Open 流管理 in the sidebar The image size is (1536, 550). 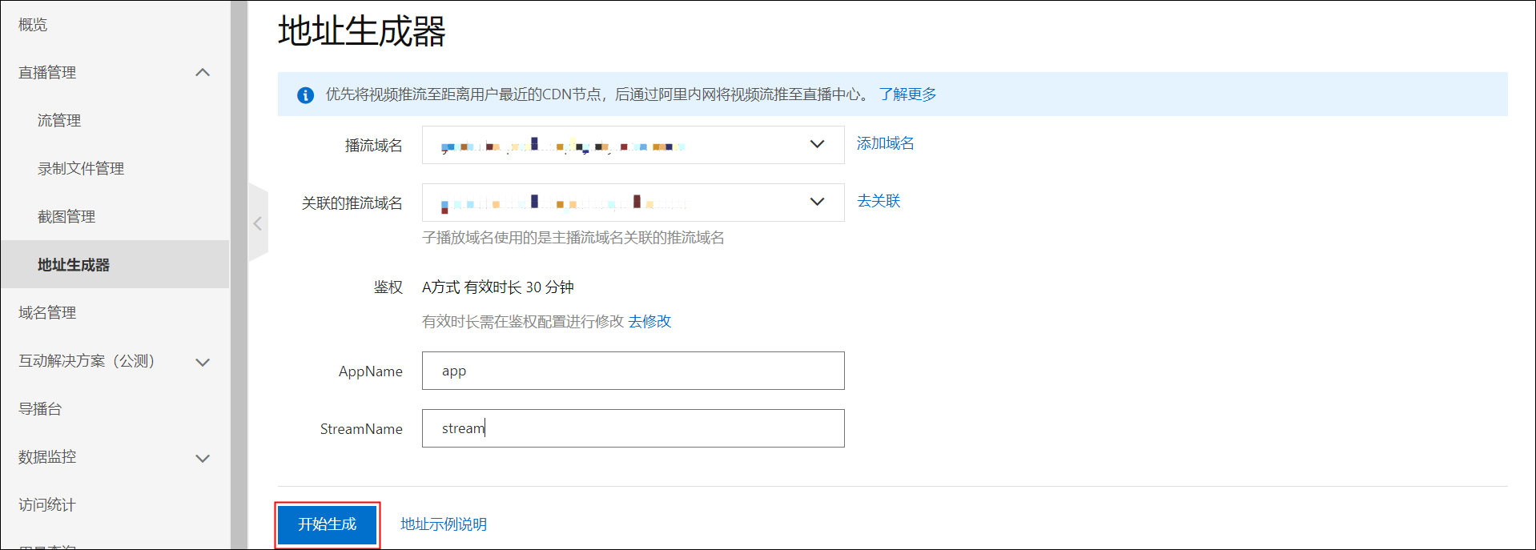[59, 121]
